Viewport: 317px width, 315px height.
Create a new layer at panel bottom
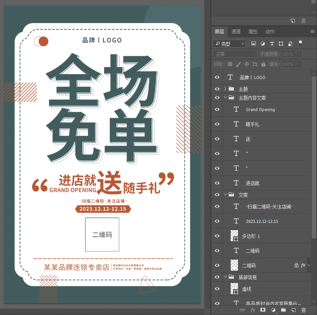tap(293, 310)
